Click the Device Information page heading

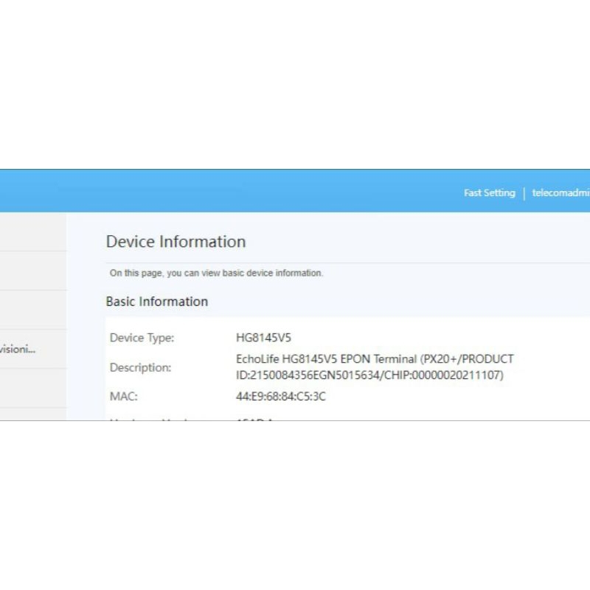coord(176,242)
